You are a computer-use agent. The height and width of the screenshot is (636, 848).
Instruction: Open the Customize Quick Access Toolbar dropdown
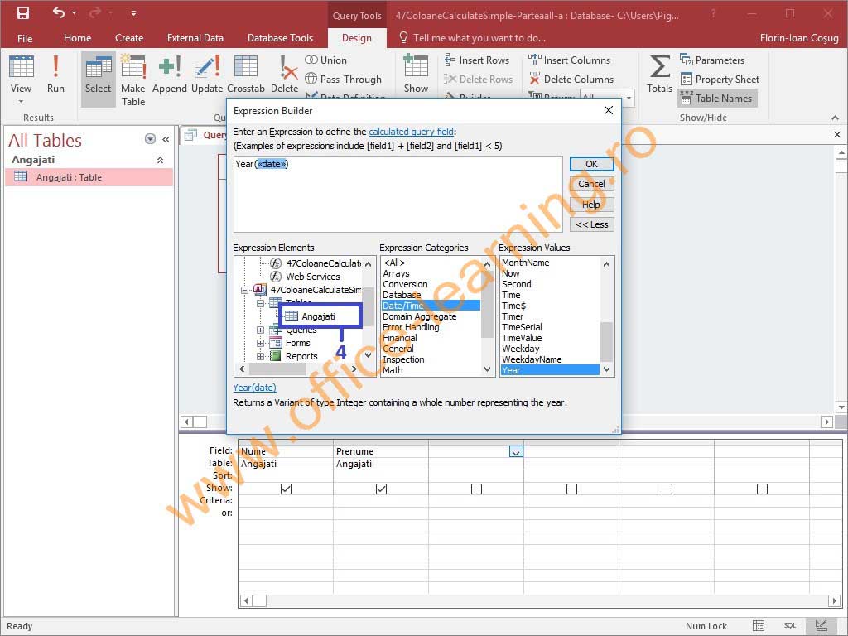(133, 13)
